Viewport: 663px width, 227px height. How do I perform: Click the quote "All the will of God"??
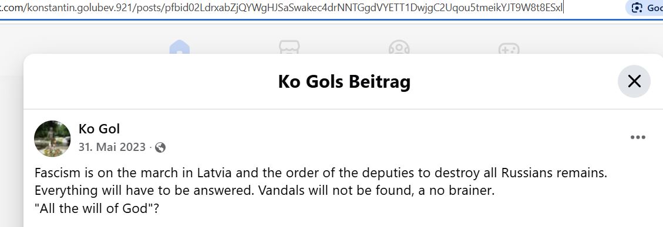97,208
